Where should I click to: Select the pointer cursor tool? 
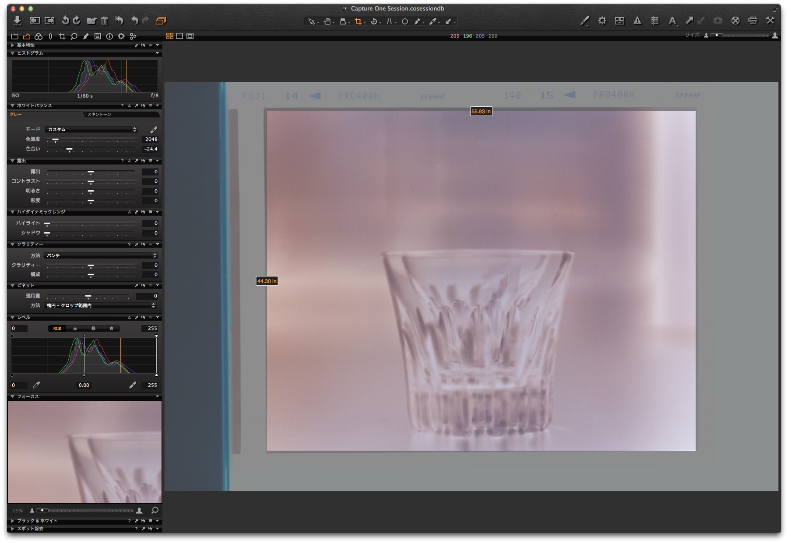tap(311, 21)
